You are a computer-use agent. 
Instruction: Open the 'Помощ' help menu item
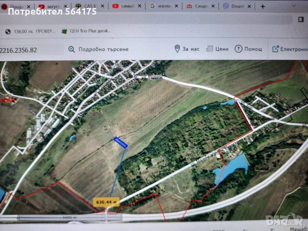pyautogui.click(x=253, y=49)
